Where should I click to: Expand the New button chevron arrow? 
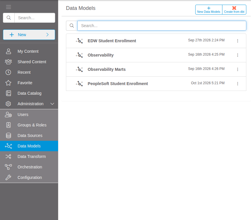(x=47, y=35)
